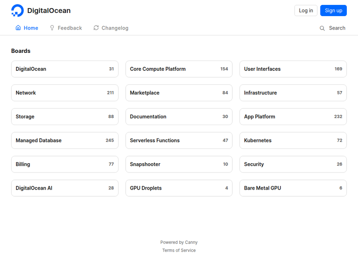Select the App Platform board
Screen dimensions: 358x269
(x=293, y=117)
